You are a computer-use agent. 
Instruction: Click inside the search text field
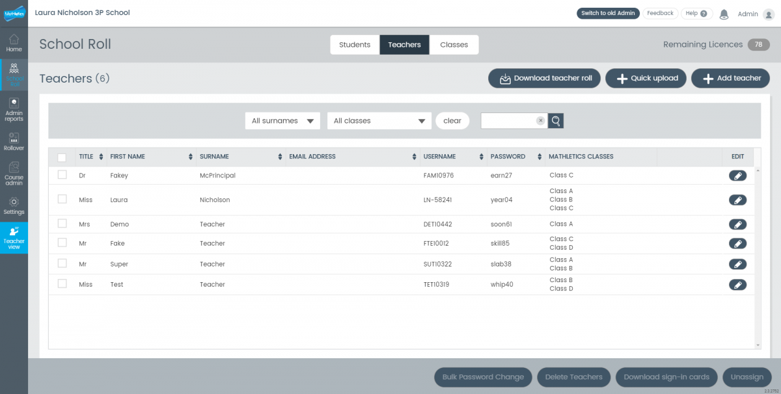pyautogui.click(x=511, y=121)
